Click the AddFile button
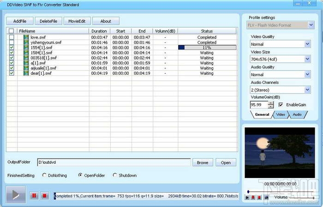 click(20, 21)
